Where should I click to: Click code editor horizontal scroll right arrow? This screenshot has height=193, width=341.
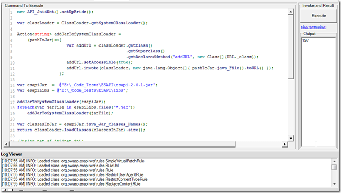285,144
